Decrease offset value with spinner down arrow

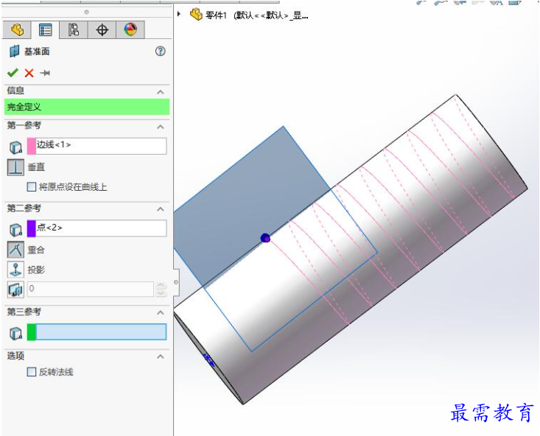161,293
